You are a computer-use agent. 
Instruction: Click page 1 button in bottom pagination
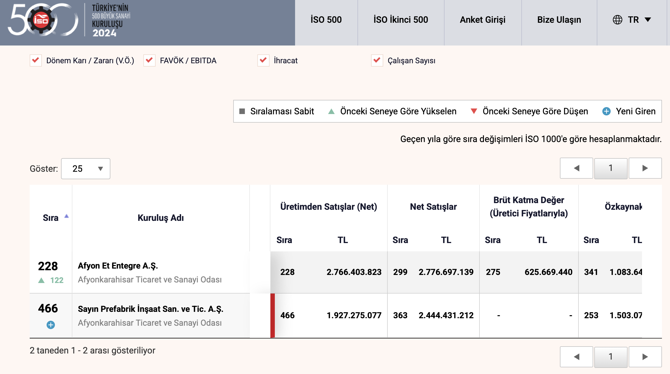pyautogui.click(x=611, y=357)
